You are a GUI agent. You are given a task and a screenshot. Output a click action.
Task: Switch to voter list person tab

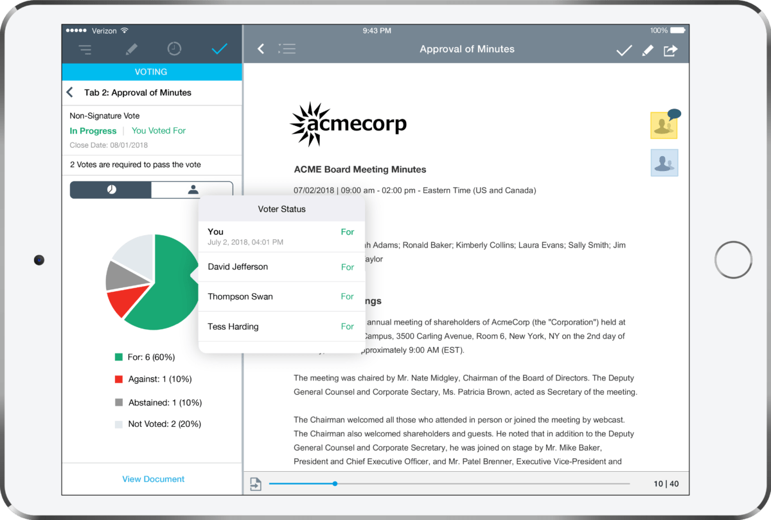point(192,190)
